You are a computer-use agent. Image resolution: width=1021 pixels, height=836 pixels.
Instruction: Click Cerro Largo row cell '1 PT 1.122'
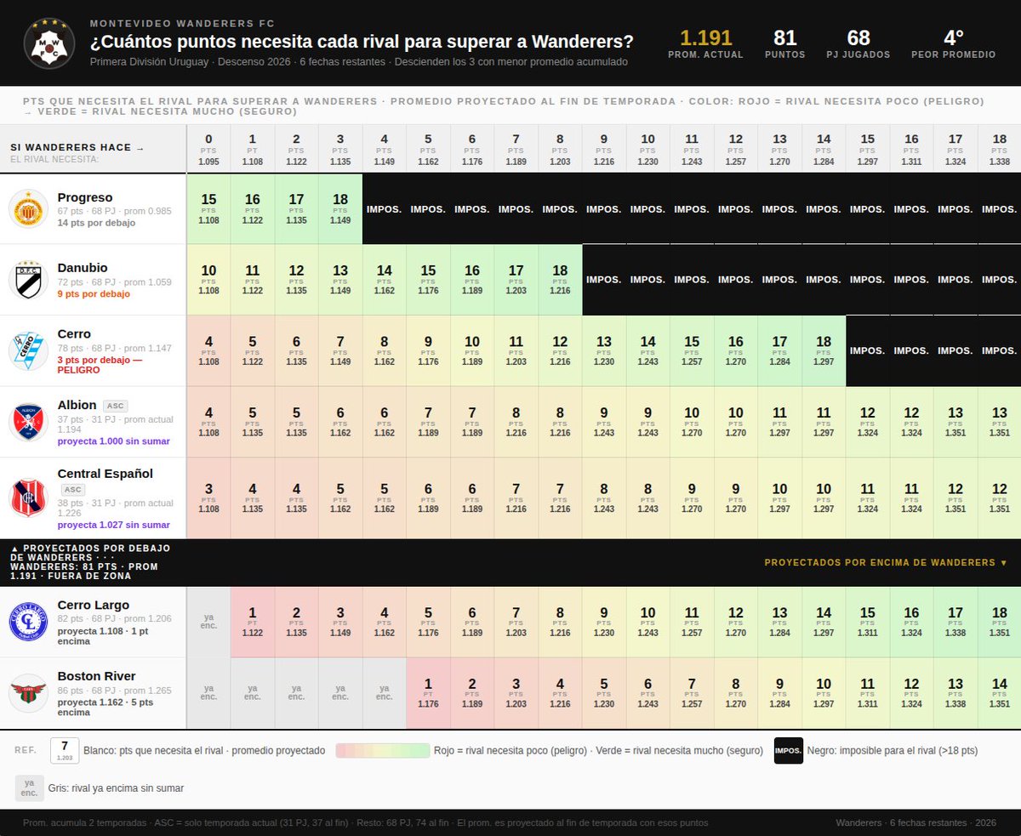(253, 622)
